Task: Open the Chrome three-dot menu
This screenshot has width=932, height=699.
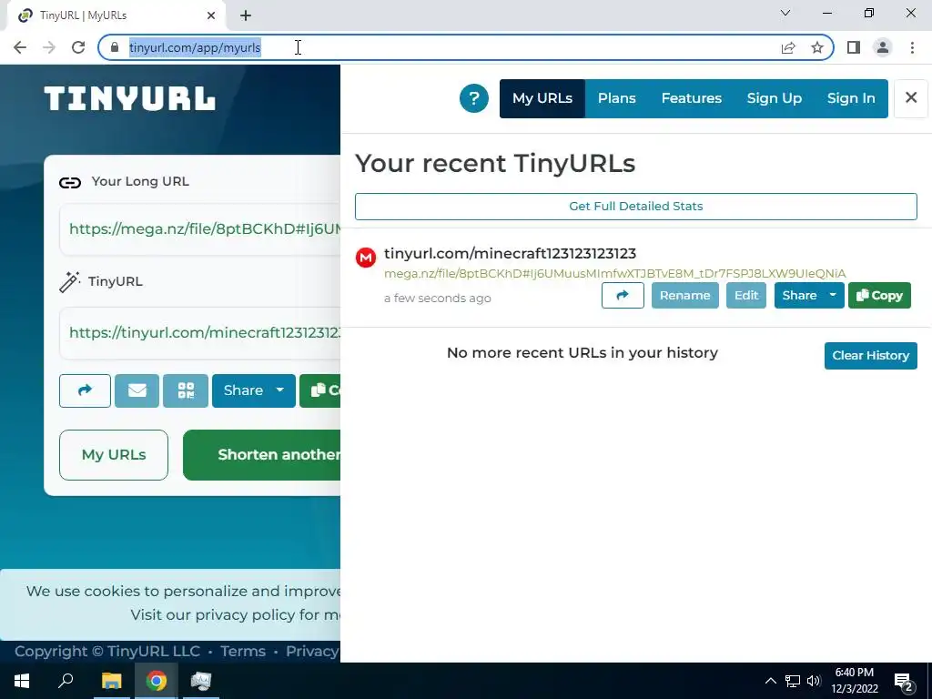Action: pyautogui.click(x=912, y=47)
